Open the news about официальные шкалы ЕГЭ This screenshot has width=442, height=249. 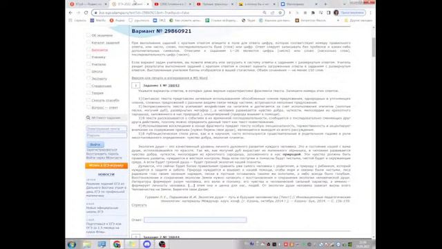click(x=102, y=210)
